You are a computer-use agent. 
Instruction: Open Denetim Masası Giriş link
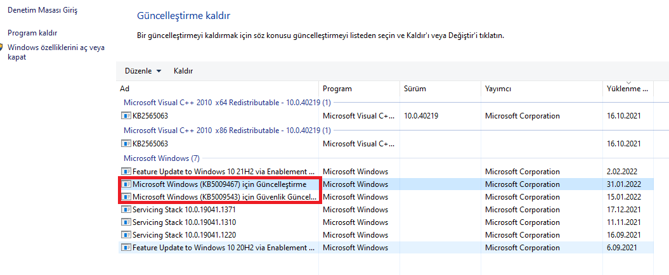point(42,10)
